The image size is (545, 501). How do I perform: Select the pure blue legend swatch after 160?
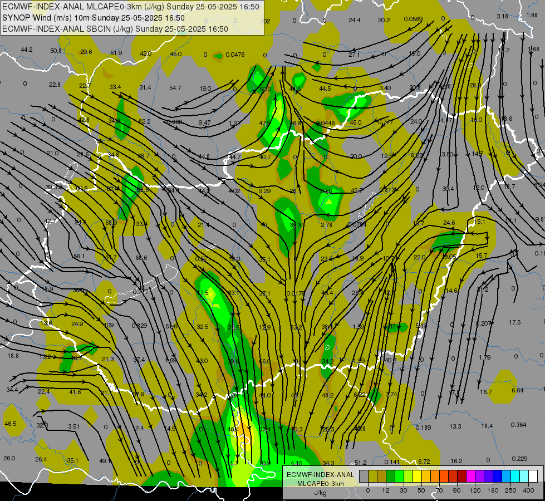coord(498,476)
